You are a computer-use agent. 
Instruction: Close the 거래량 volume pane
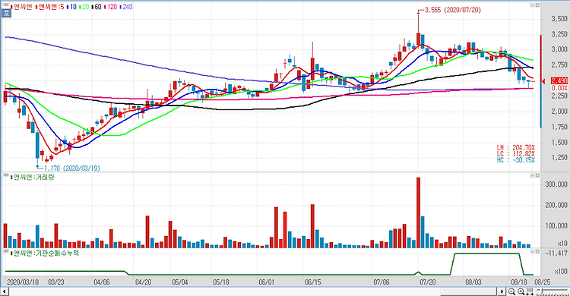537,175
